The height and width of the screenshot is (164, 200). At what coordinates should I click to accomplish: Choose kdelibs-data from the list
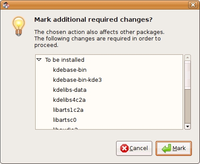tap(109, 90)
